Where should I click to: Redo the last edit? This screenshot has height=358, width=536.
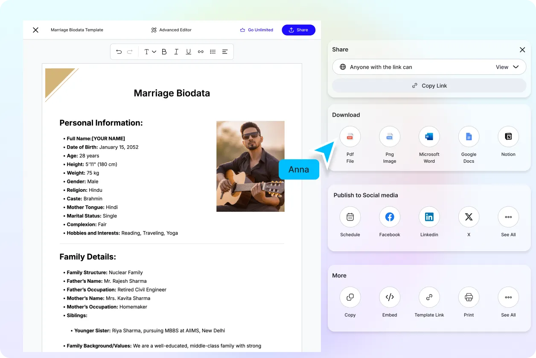130,52
